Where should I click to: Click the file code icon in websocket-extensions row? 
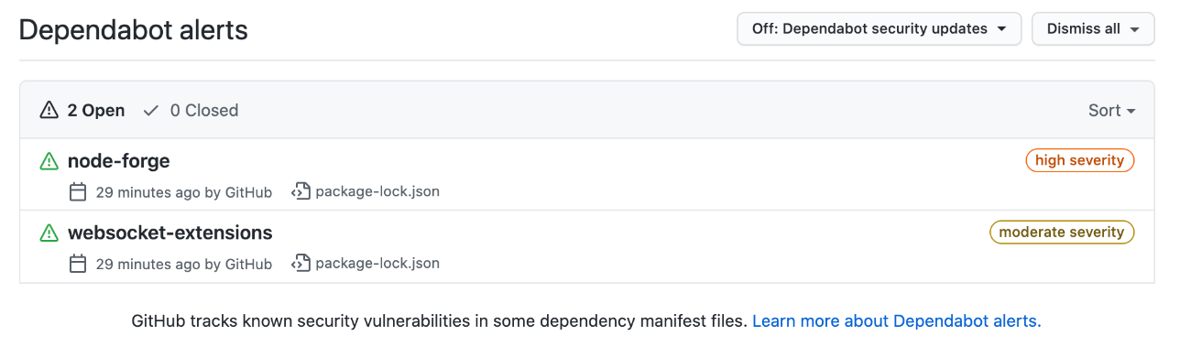point(300,264)
